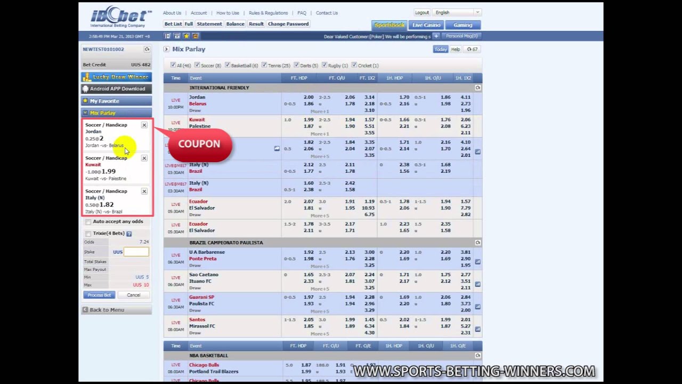682x384 pixels.
Task: Open stats icon for Sao Caetano match
Action: click(x=477, y=284)
